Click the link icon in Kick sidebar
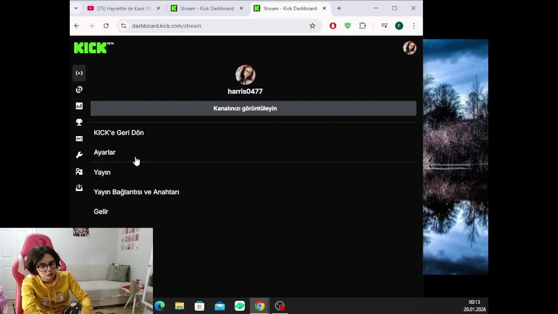The height and width of the screenshot is (314, 558). coord(79,89)
